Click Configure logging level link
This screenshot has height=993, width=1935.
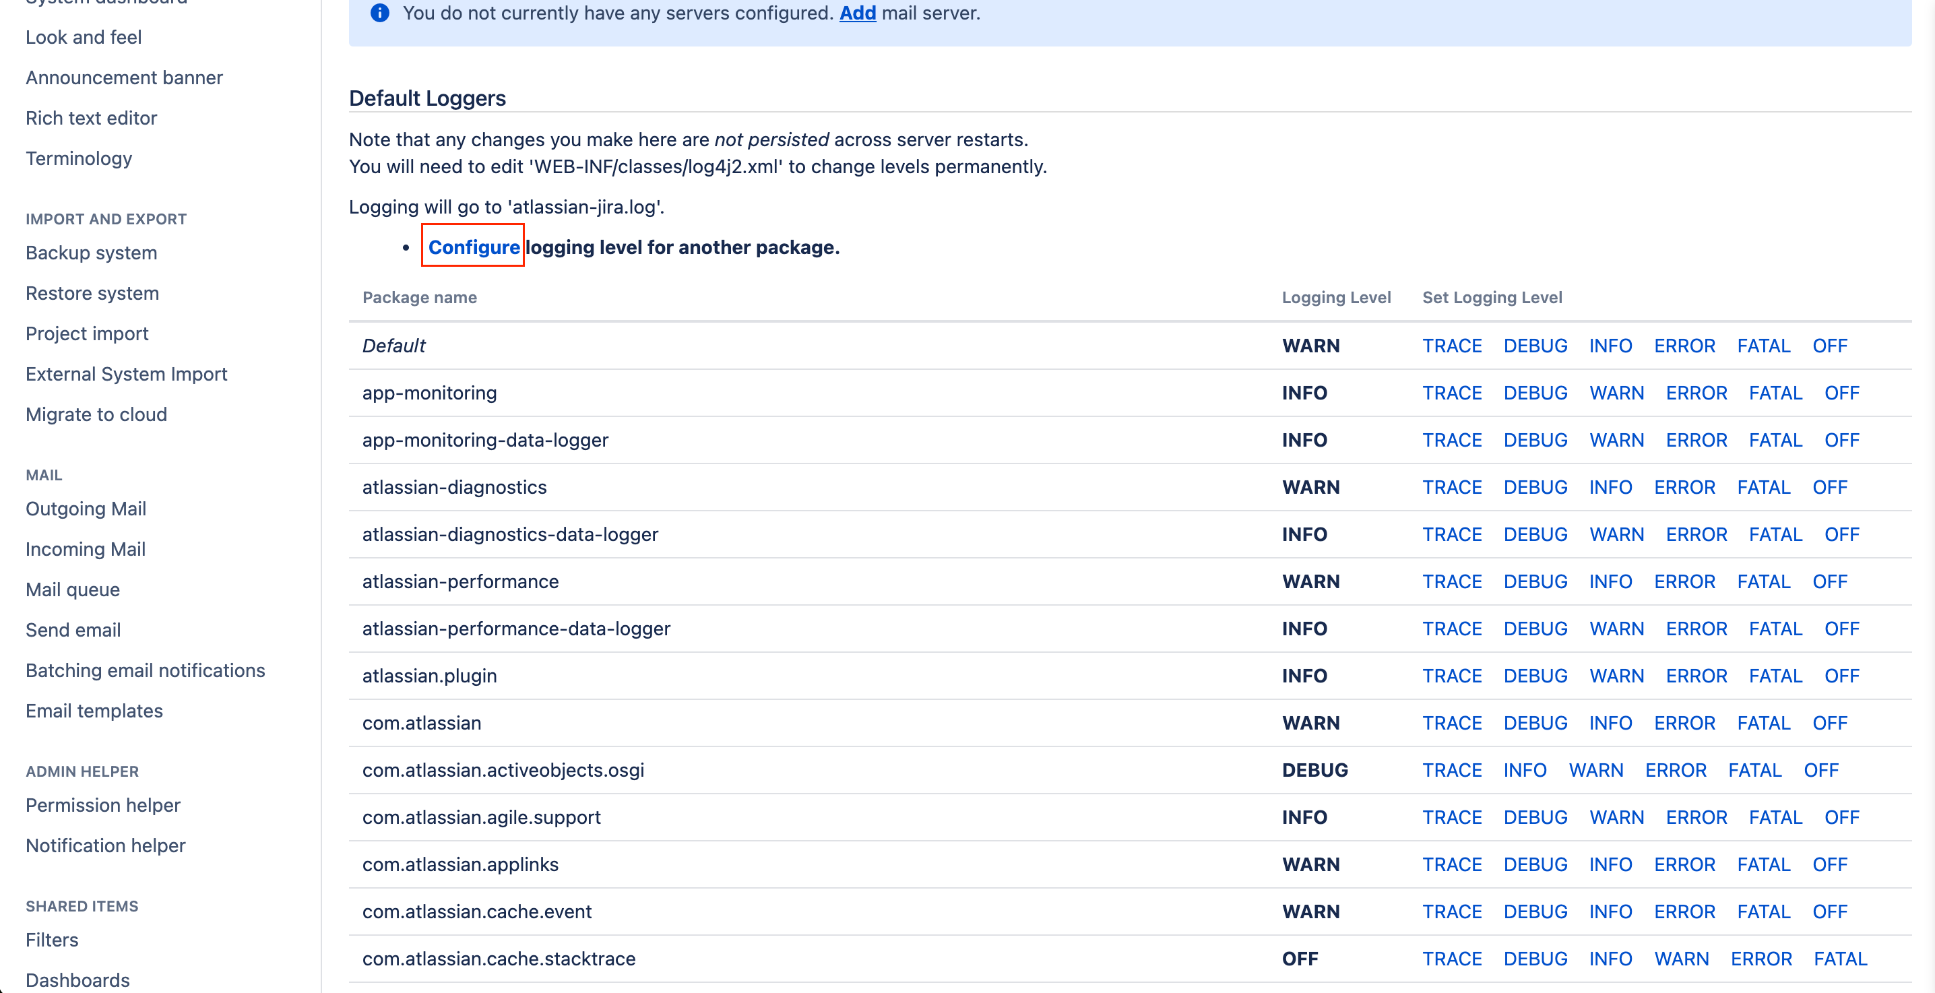(473, 247)
